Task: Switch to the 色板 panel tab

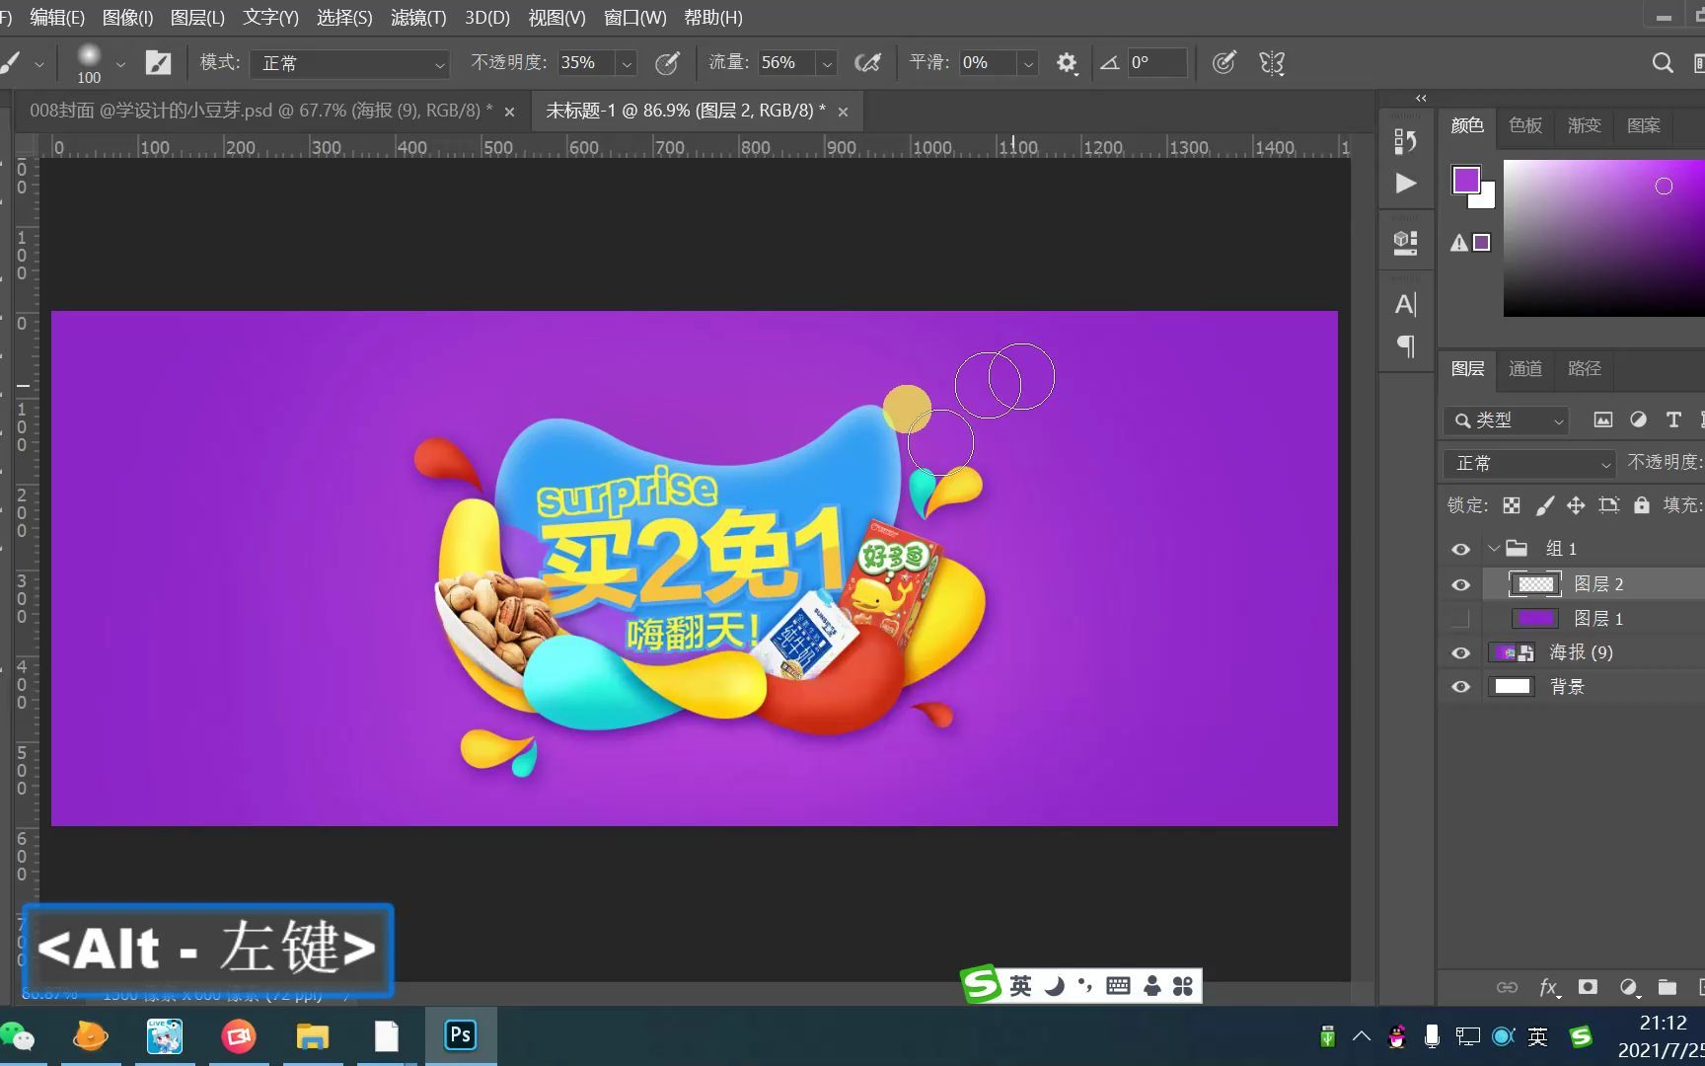Action: click(1525, 125)
